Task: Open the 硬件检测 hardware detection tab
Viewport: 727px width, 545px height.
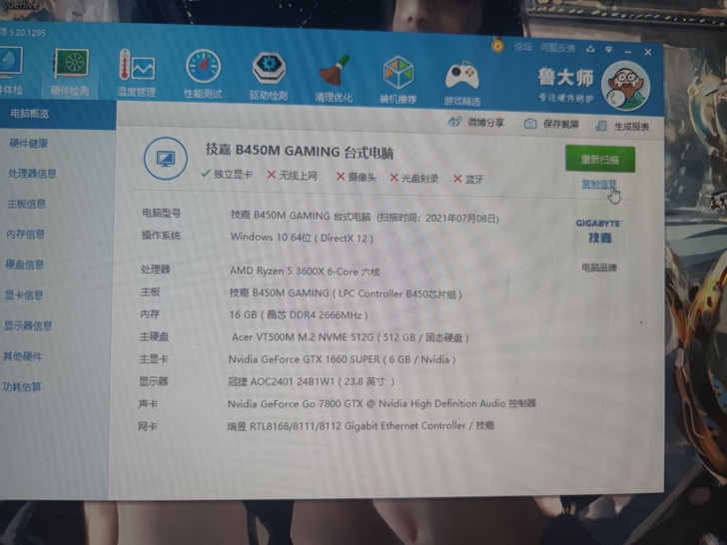Action: (x=70, y=72)
